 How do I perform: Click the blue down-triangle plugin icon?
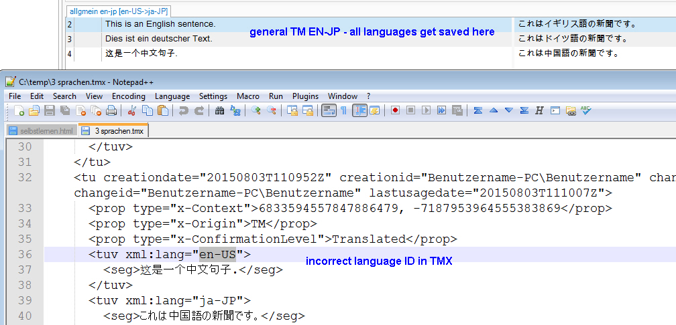[509, 111]
